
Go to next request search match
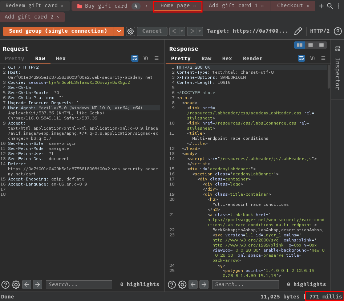37,285
